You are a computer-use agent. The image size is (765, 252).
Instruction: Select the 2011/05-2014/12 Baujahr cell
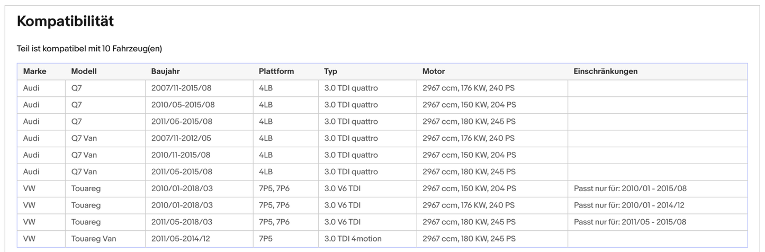(181, 239)
